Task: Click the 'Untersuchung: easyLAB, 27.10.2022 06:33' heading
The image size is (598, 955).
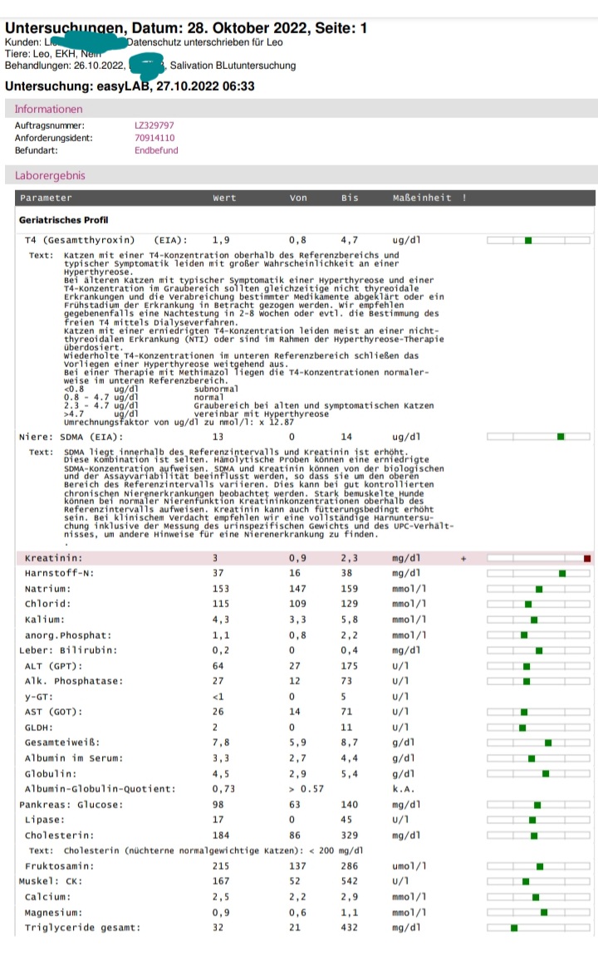Action: point(130,86)
